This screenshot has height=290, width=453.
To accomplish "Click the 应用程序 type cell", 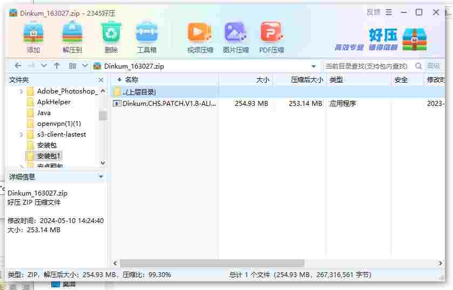I will (x=343, y=103).
